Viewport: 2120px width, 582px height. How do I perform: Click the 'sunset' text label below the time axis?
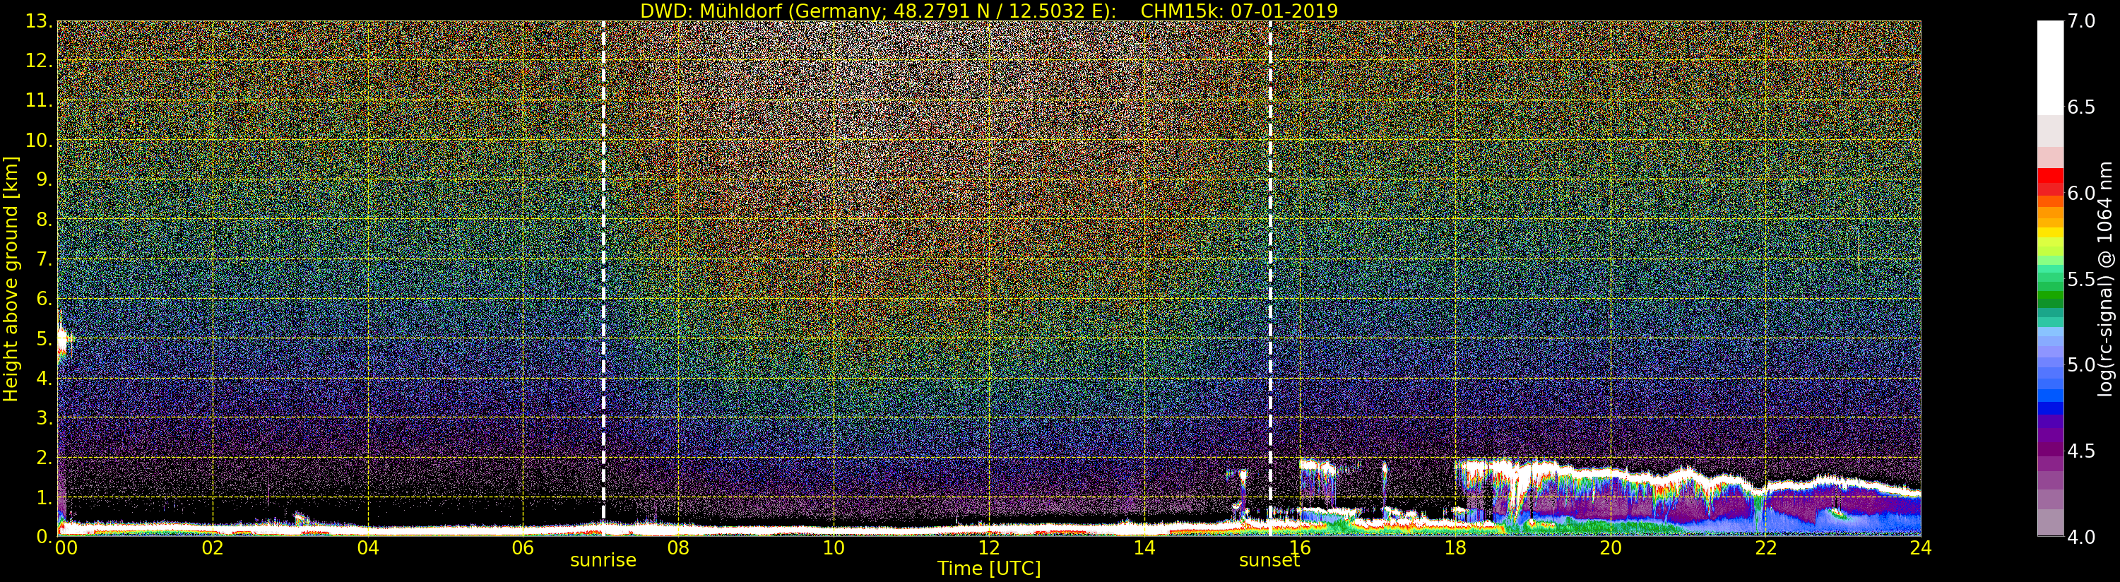coord(1270,561)
